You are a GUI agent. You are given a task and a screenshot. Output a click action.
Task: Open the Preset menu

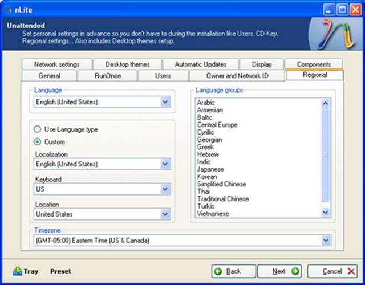coord(60,271)
